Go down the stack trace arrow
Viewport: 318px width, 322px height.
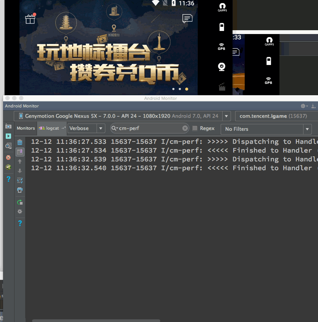coord(20,171)
